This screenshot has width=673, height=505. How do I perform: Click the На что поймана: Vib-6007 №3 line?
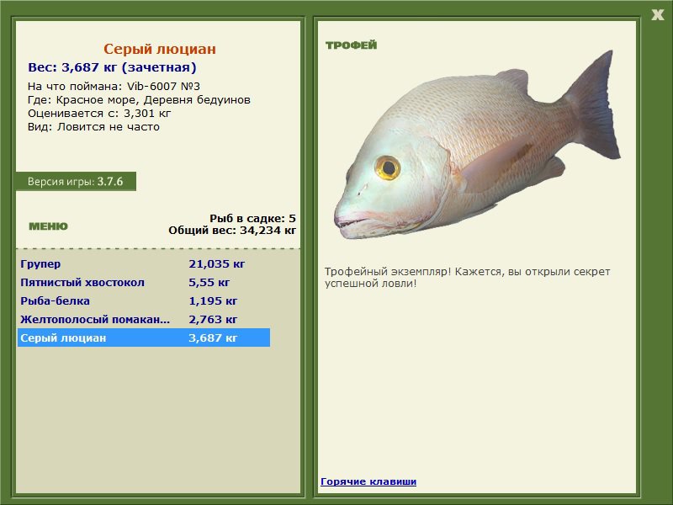tap(114, 87)
